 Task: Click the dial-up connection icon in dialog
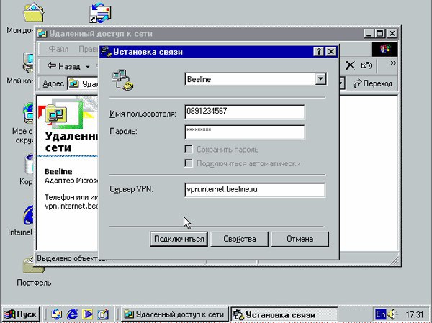[122, 80]
